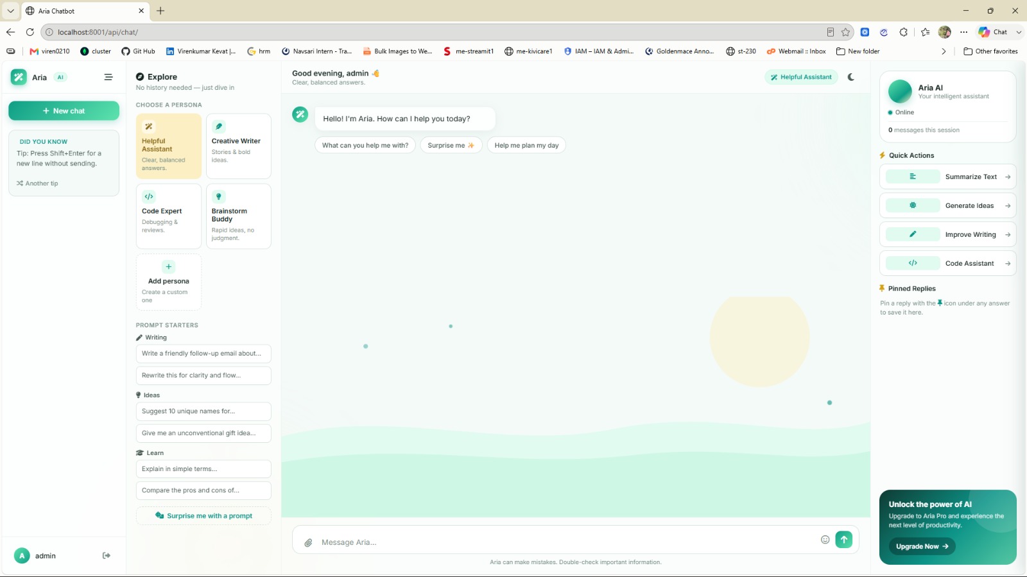
Task: Click the Code Assistant code icon
Action: (x=913, y=263)
